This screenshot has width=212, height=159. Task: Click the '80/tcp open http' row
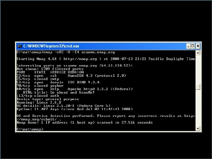pos(74,89)
